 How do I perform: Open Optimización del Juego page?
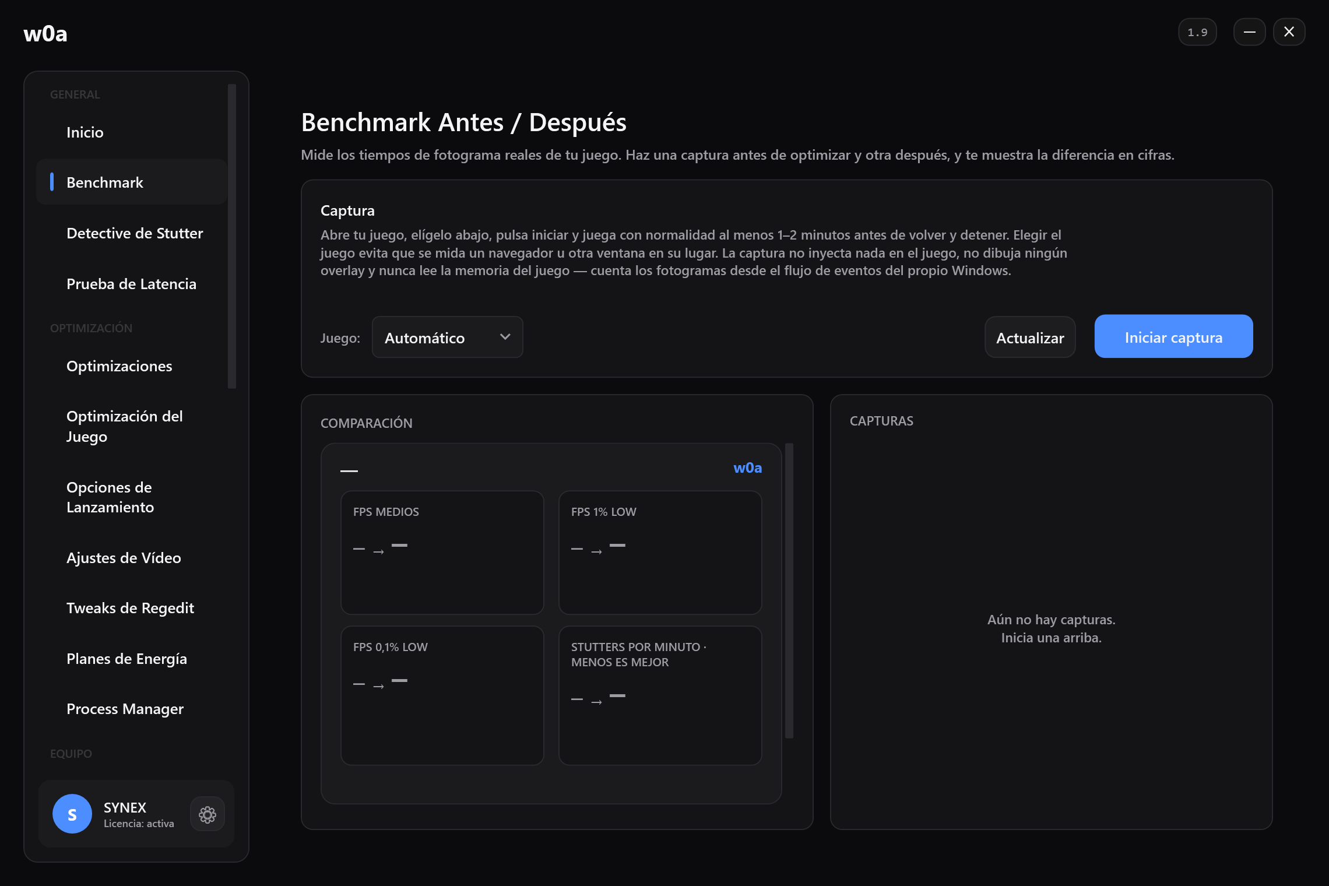[131, 427]
